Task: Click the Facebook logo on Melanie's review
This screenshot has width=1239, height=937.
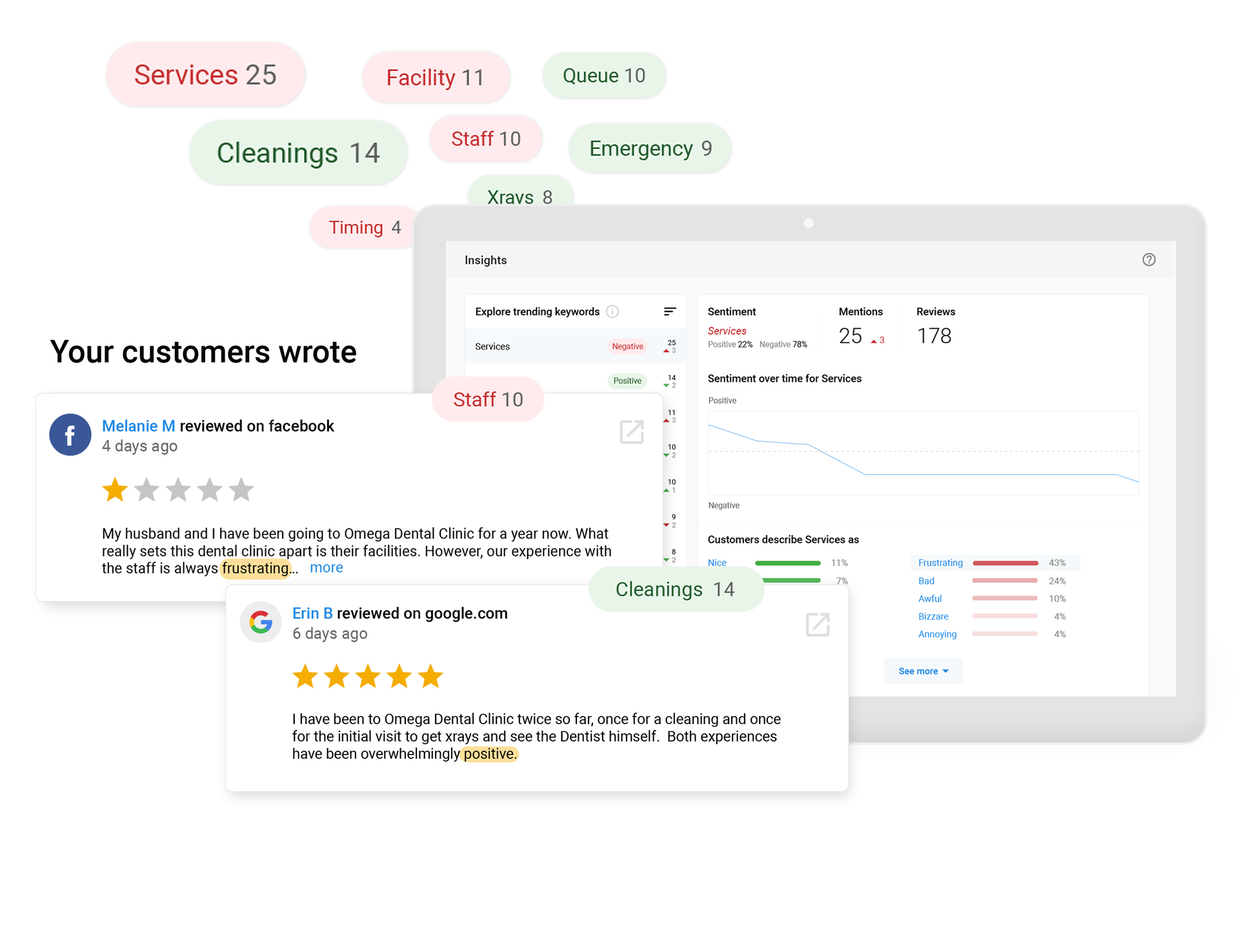Action: coord(70,435)
